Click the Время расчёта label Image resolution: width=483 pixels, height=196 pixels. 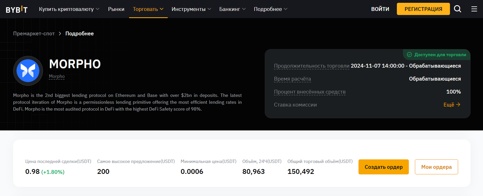click(293, 79)
